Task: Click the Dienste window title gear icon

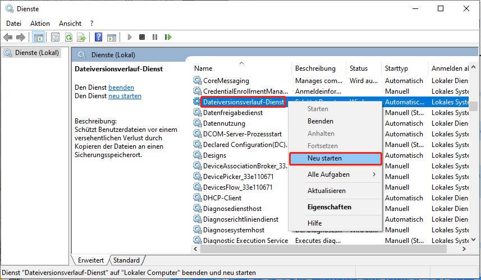Action: pos(10,8)
